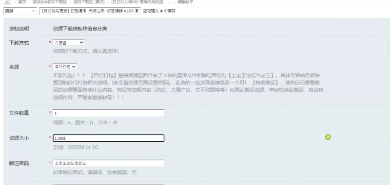Viewport: 390px width, 185px height.
Task: Click the 解压密码 input field
Action: (108, 163)
